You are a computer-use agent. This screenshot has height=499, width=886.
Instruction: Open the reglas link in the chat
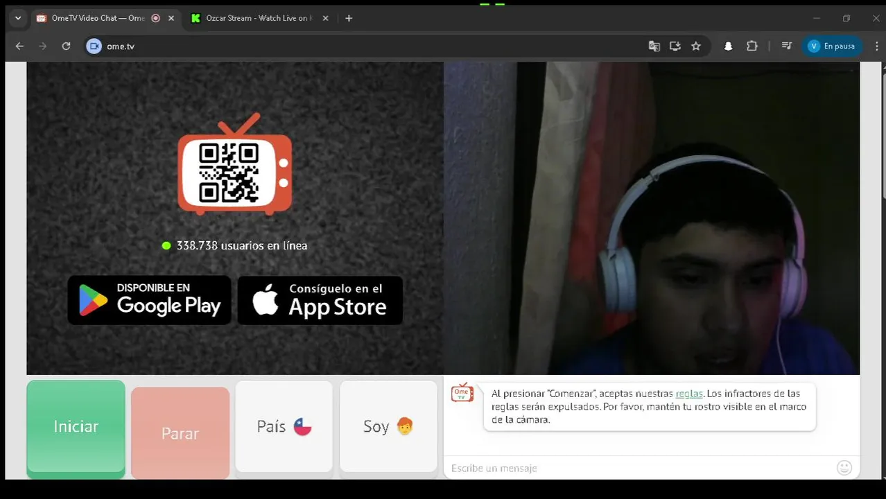[689, 394]
